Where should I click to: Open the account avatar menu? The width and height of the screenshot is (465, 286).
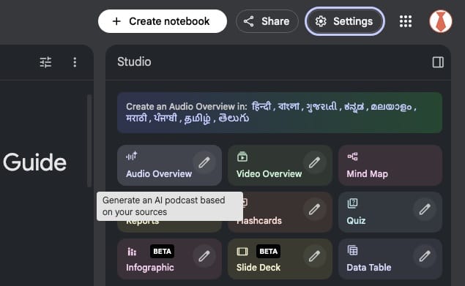click(441, 21)
